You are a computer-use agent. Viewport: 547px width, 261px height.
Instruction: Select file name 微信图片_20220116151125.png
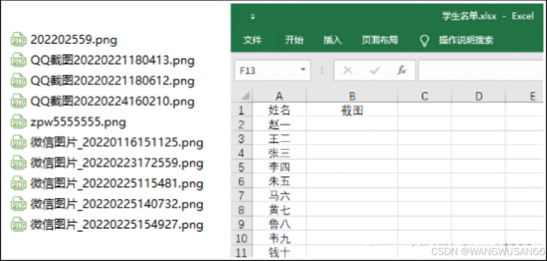tap(117, 143)
